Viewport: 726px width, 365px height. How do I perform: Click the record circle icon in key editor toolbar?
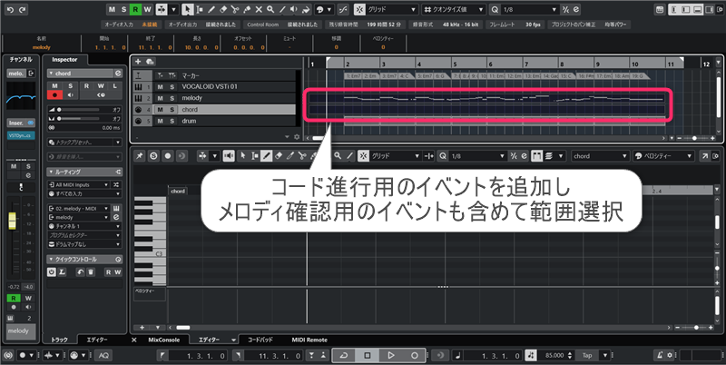[x=168, y=156]
